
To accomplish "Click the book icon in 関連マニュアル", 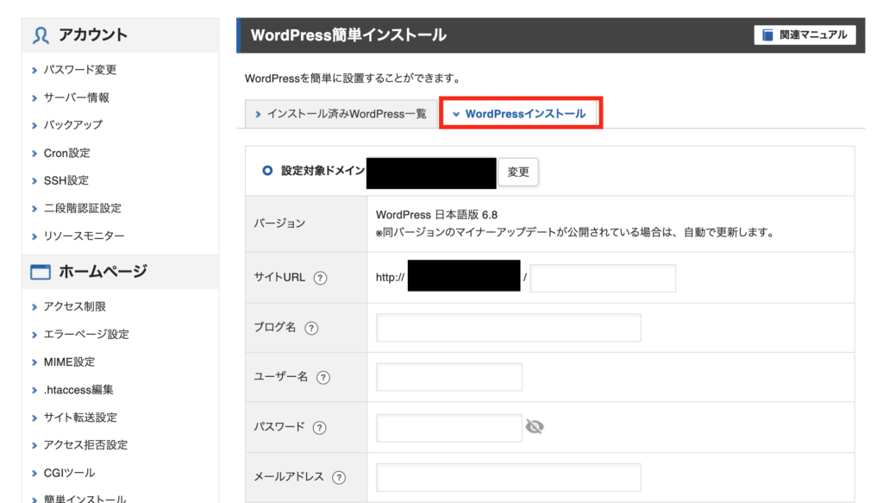I will point(767,35).
